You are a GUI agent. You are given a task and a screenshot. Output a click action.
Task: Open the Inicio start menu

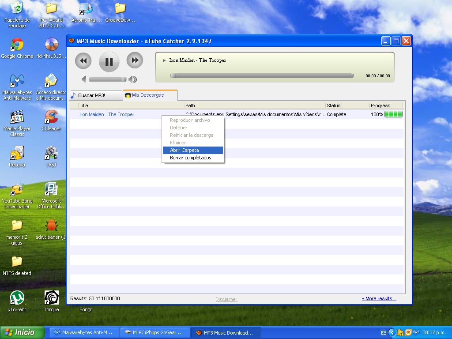point(22,333)
